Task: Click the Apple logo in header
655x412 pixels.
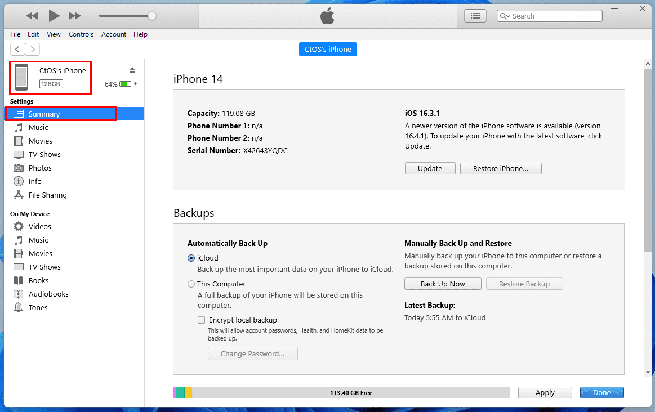Action: pyautogui.click(x=328, y=16)
